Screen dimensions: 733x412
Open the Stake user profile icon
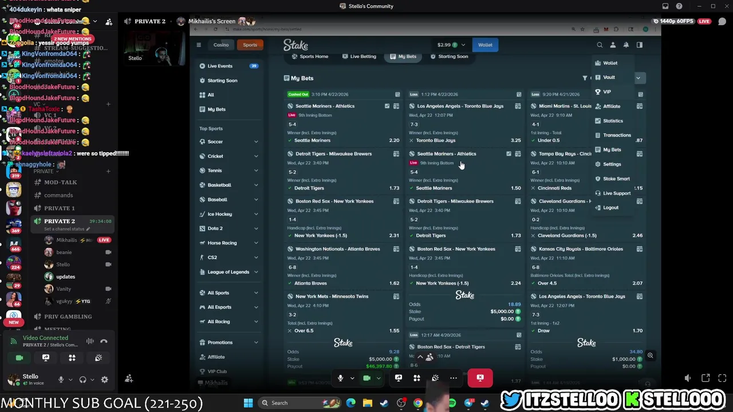pos(613,45)
